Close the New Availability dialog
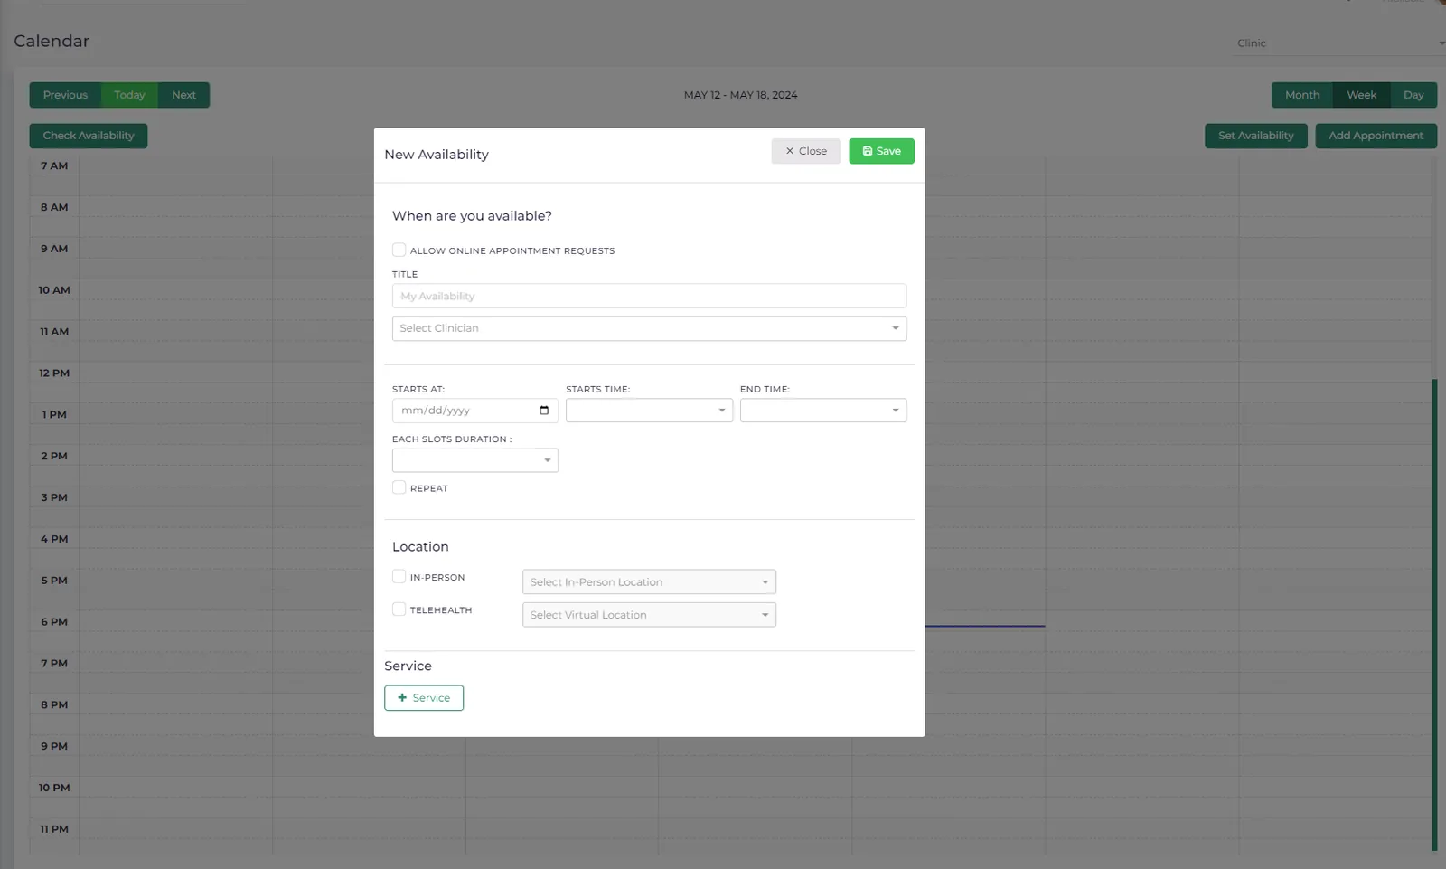The height and width of the screenshot is (869, 1446). (x=806, y=151)
